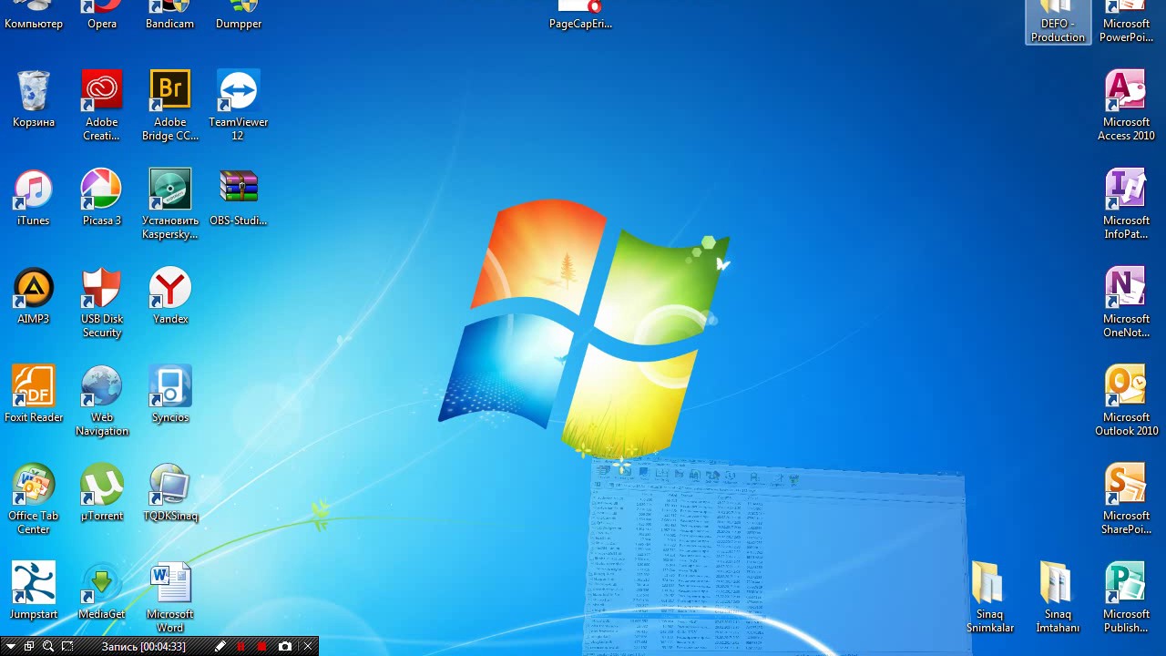Click the Запись timer text
This screenshot has width=1166, height=656.
pos(144,646)
